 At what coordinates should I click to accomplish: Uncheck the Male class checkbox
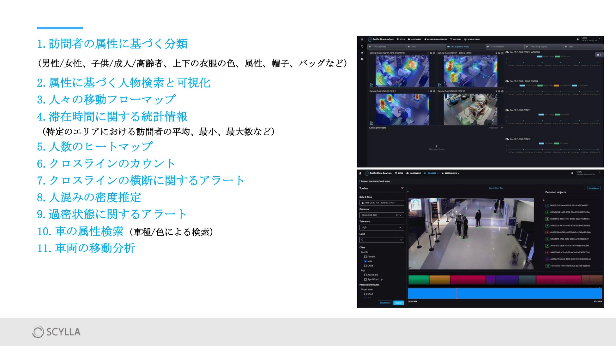(x=365, y=261)
